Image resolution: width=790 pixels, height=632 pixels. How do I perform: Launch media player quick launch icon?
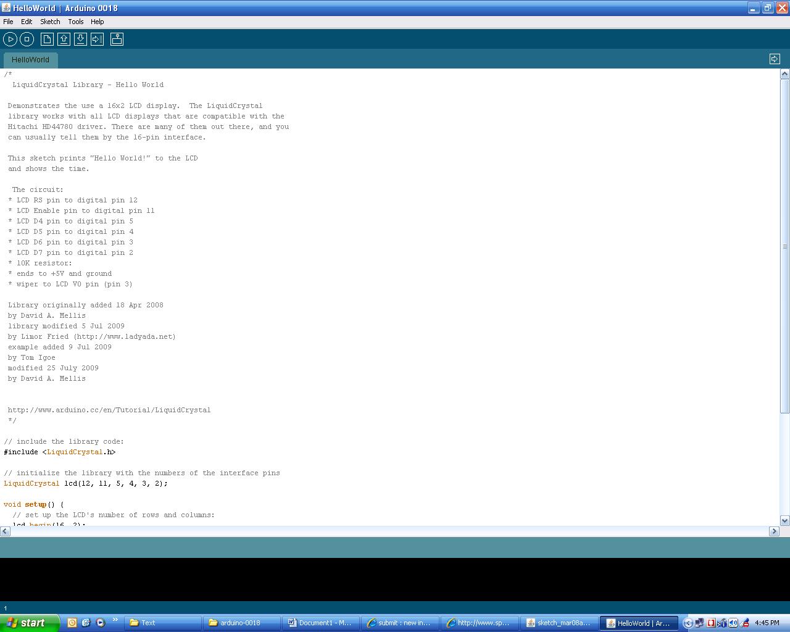pyautogui.click(x=100, y=623)
